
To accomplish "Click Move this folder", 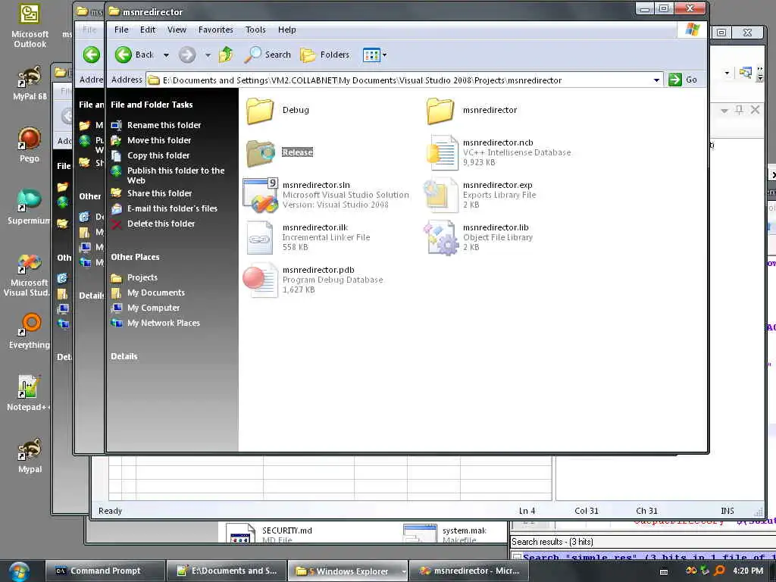I will tap(159, 140).
